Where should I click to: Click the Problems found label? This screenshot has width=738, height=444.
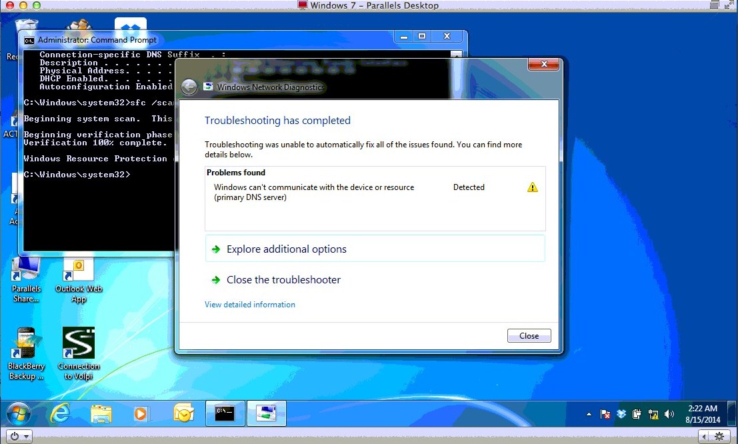pos(236,172)
